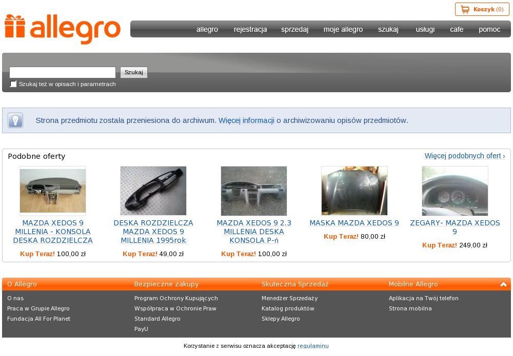Follow the 'Więcej informacji' link
Screen dimensions: 513x356
coord(246,120)
